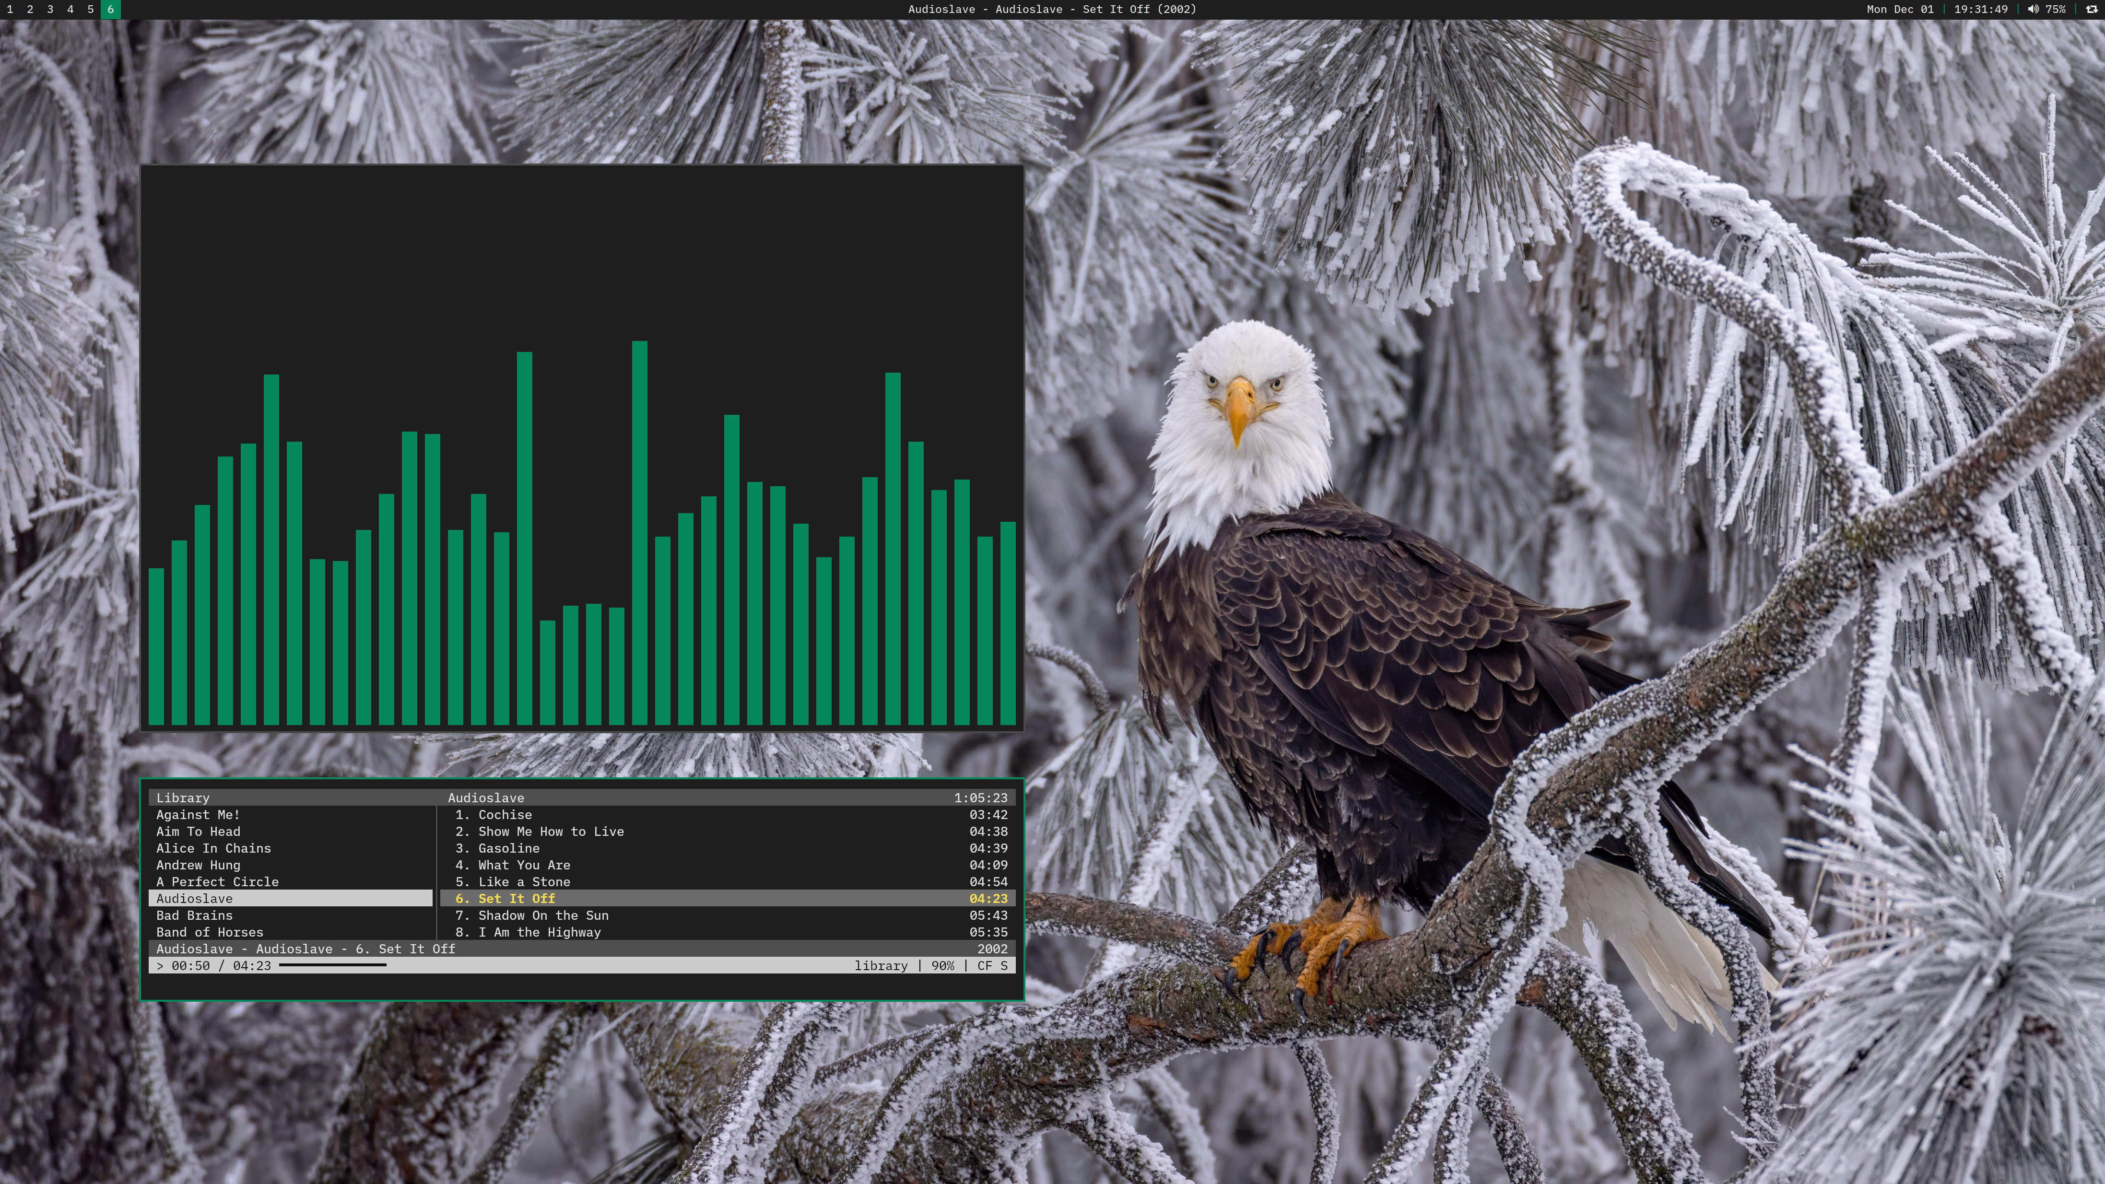Choose Against Me! from library list
This screenshot has height=1184, width=2105.
198,815
